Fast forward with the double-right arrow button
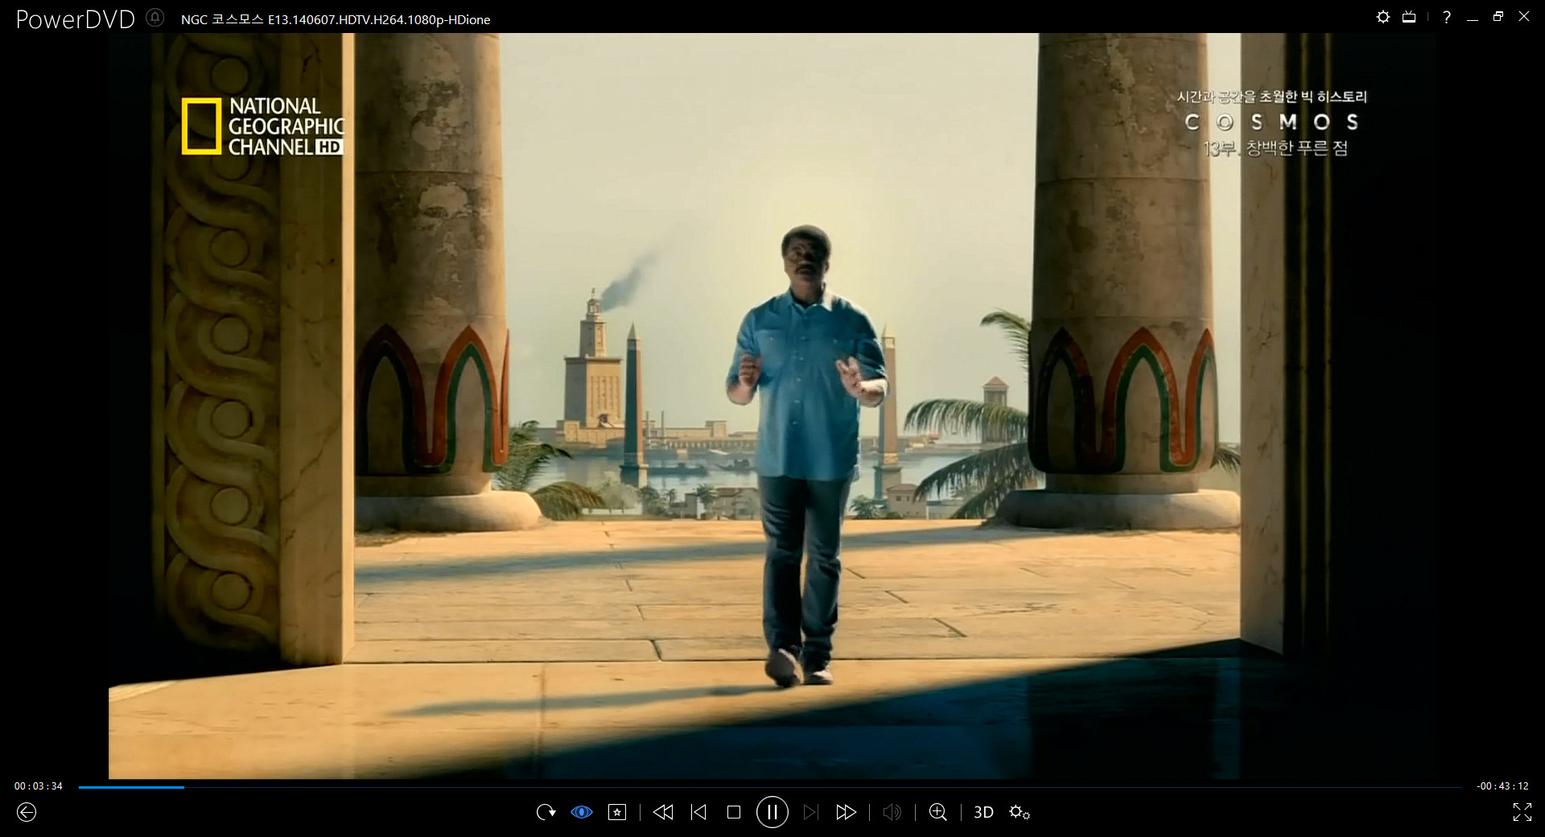Image resolution: width=1545 pixels, height=837 pixels. click(x=846, y=812)
